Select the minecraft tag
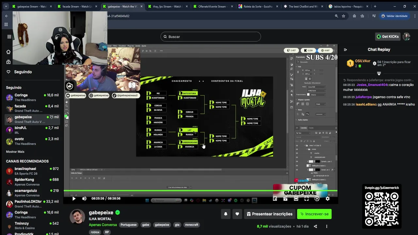This screenshot has width=418, height=235. [192, 225]
